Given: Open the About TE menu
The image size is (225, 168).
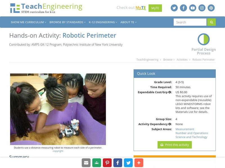Looking at the screenshot, I should (x=129, y=22).
